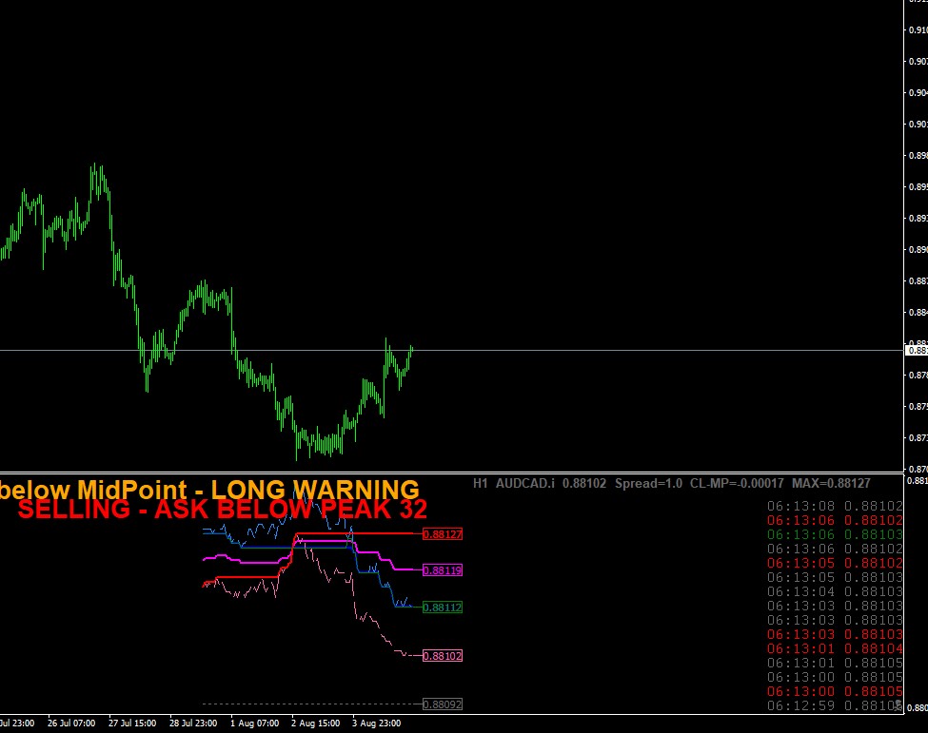Click the 'AUDCAD.i' symbol label
The width and height of the screenshot is (928, 733).
point(525,483)
